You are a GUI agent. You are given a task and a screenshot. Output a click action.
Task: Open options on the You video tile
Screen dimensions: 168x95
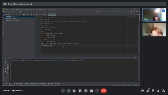click(163, 11)
